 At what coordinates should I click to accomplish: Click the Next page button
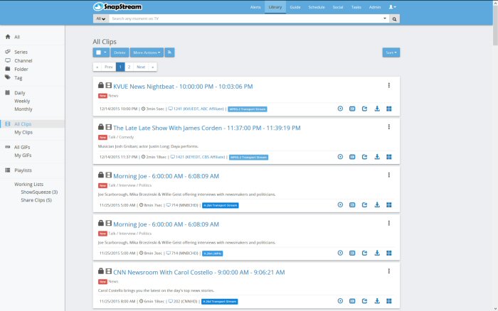[x=141, y=67]
